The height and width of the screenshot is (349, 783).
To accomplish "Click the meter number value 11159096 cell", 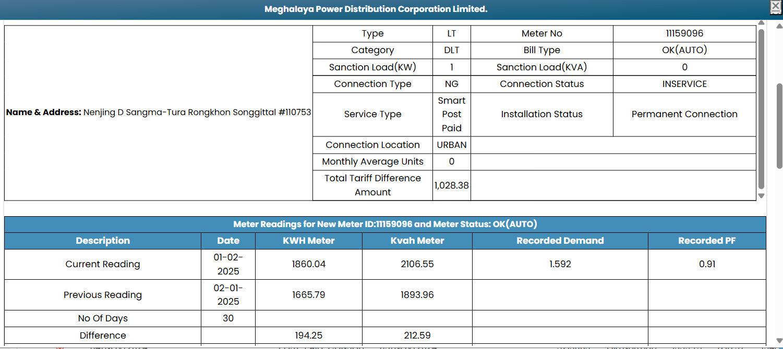I will (x=684, y=34).
